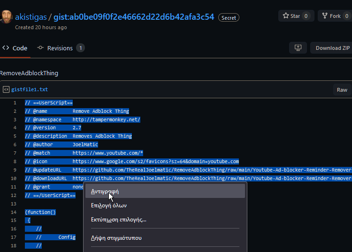The height and width of the screenshot is (252, 352).
Task: Choose Επιλογή όλων from context menu
Action: pos(165,205)
